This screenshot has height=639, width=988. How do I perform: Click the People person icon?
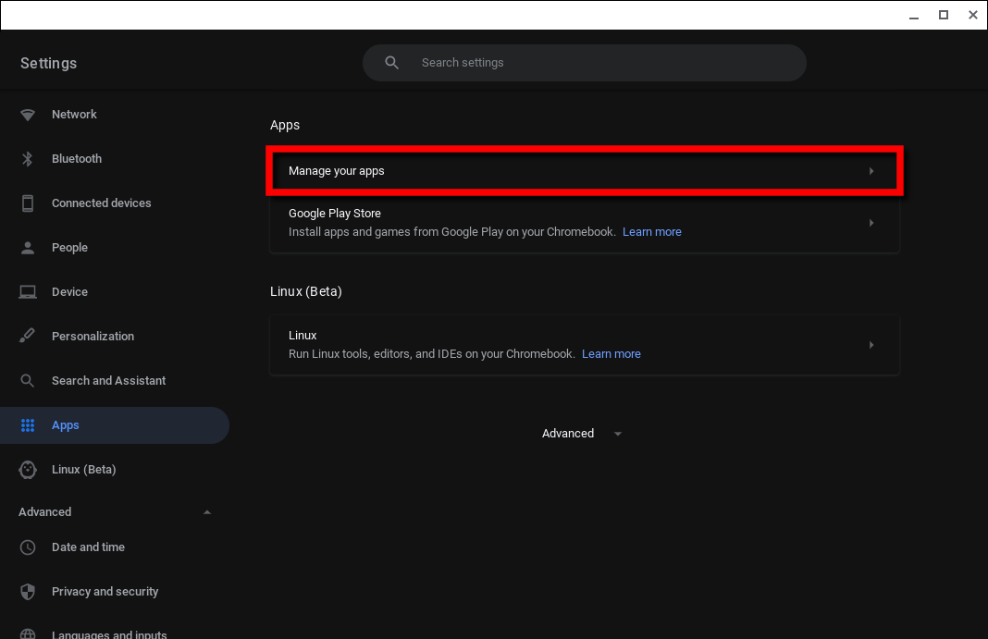coord(28,248)
